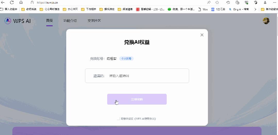Viewport: 278px width, 135px height.
Task: Add page to favorites with star icon
Action: pos(217,3)
